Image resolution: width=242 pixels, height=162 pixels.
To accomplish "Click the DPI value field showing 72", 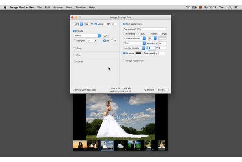I will (114, 24).
